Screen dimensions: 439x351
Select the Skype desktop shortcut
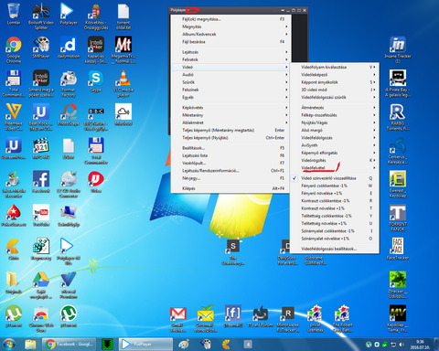(x=96, y=81)
